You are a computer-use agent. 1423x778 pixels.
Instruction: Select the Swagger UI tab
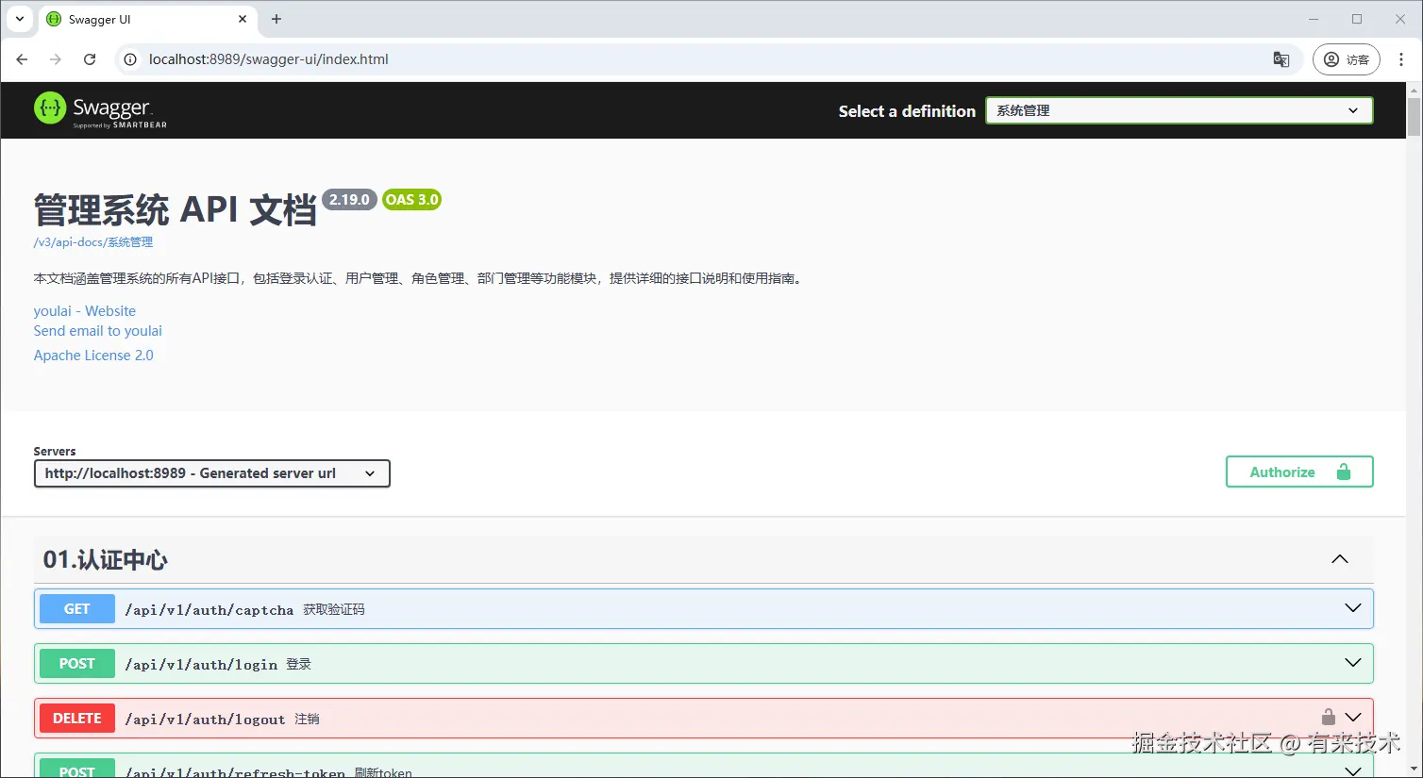[x=147, y=20]
